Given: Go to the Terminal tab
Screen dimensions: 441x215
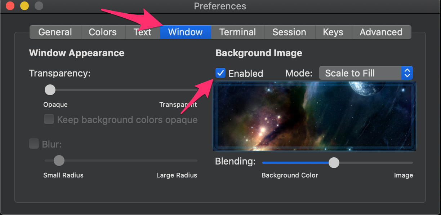Looking at the screenshot, I should tap(237, 32).
